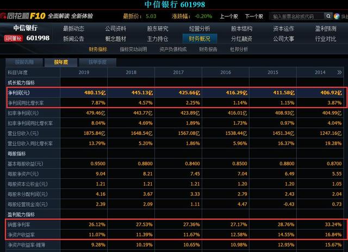Click the 16.84% ROE value
Screen dimensions: 348x252
coord(333,235)
